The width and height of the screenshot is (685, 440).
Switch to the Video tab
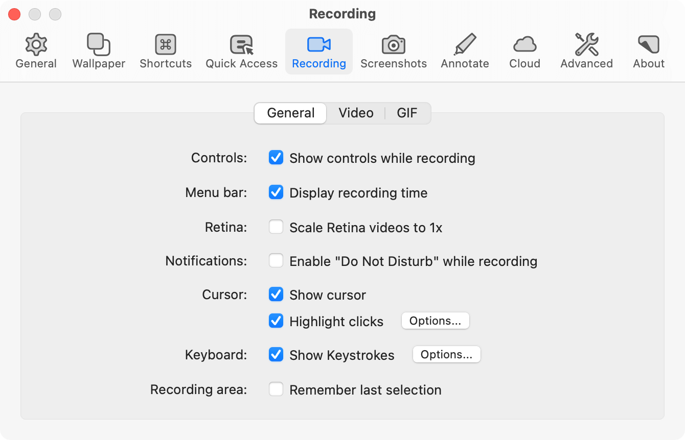pyautogui.click(x=356, y=113)
